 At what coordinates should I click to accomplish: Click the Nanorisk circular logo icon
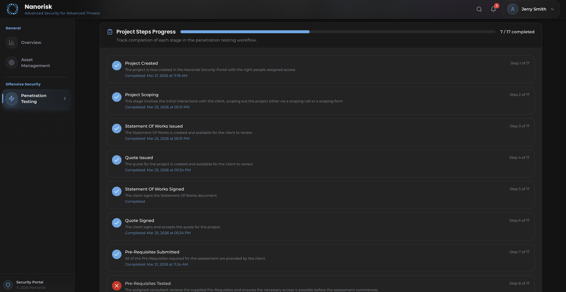pyautogui.click(x=13, y=9)
